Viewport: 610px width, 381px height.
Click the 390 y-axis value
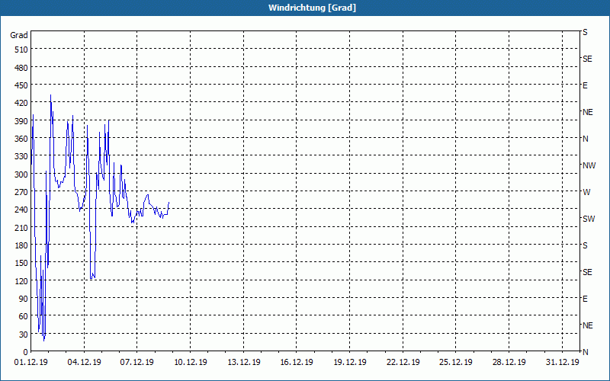coord(21,121)
